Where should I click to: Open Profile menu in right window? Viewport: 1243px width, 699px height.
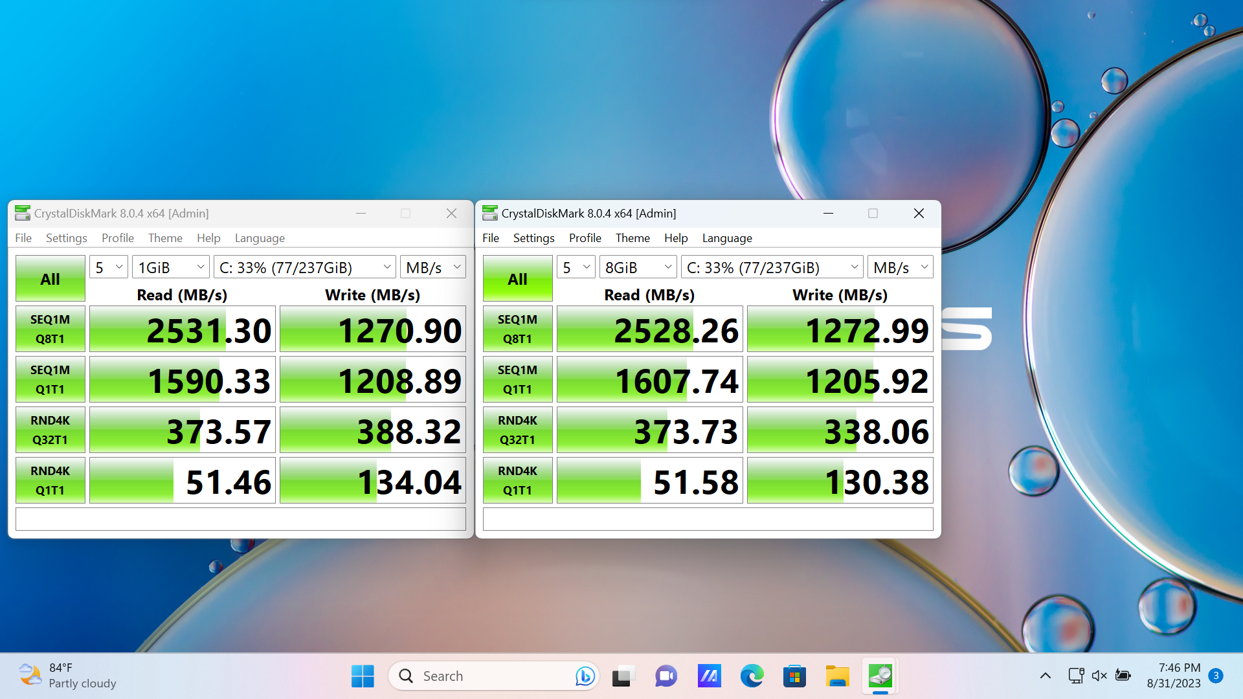[x=585, y=238]
